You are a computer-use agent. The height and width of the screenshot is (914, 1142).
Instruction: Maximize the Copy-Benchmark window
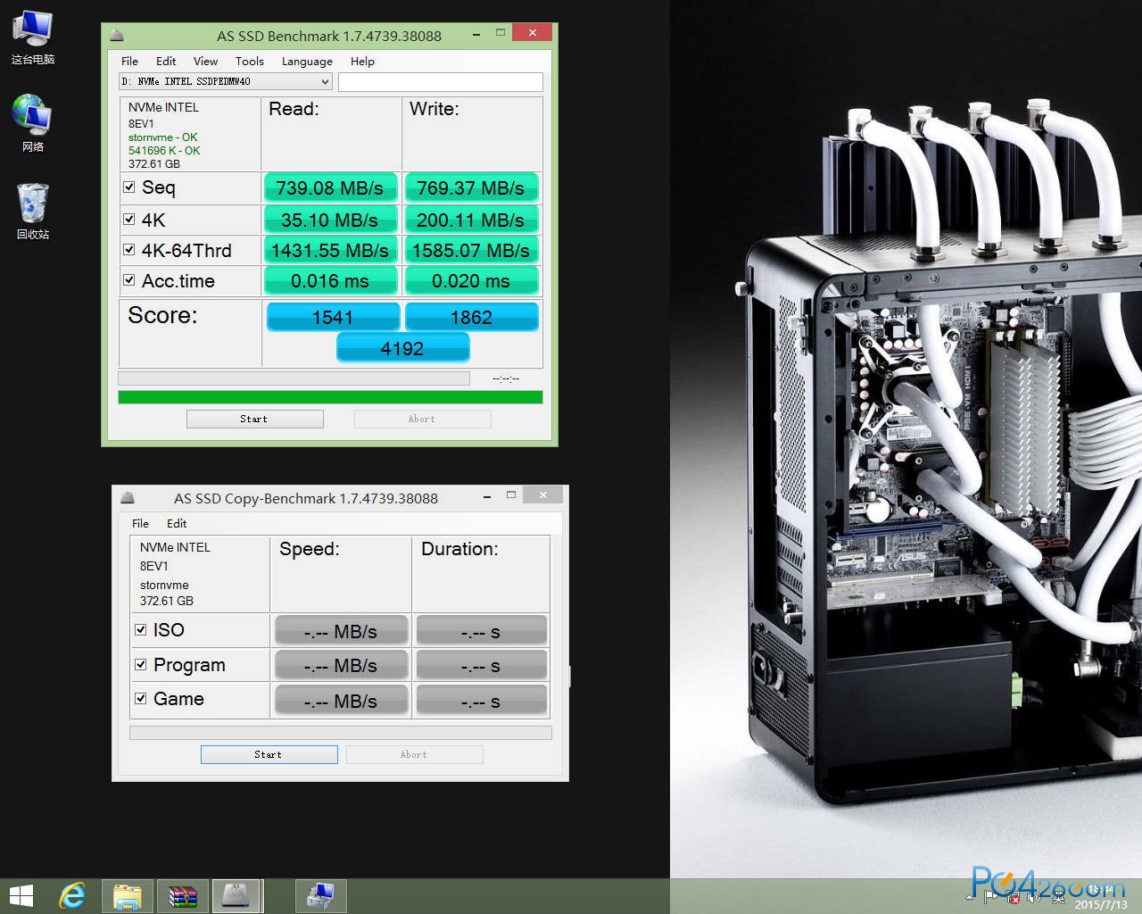(x=511, y=495)
